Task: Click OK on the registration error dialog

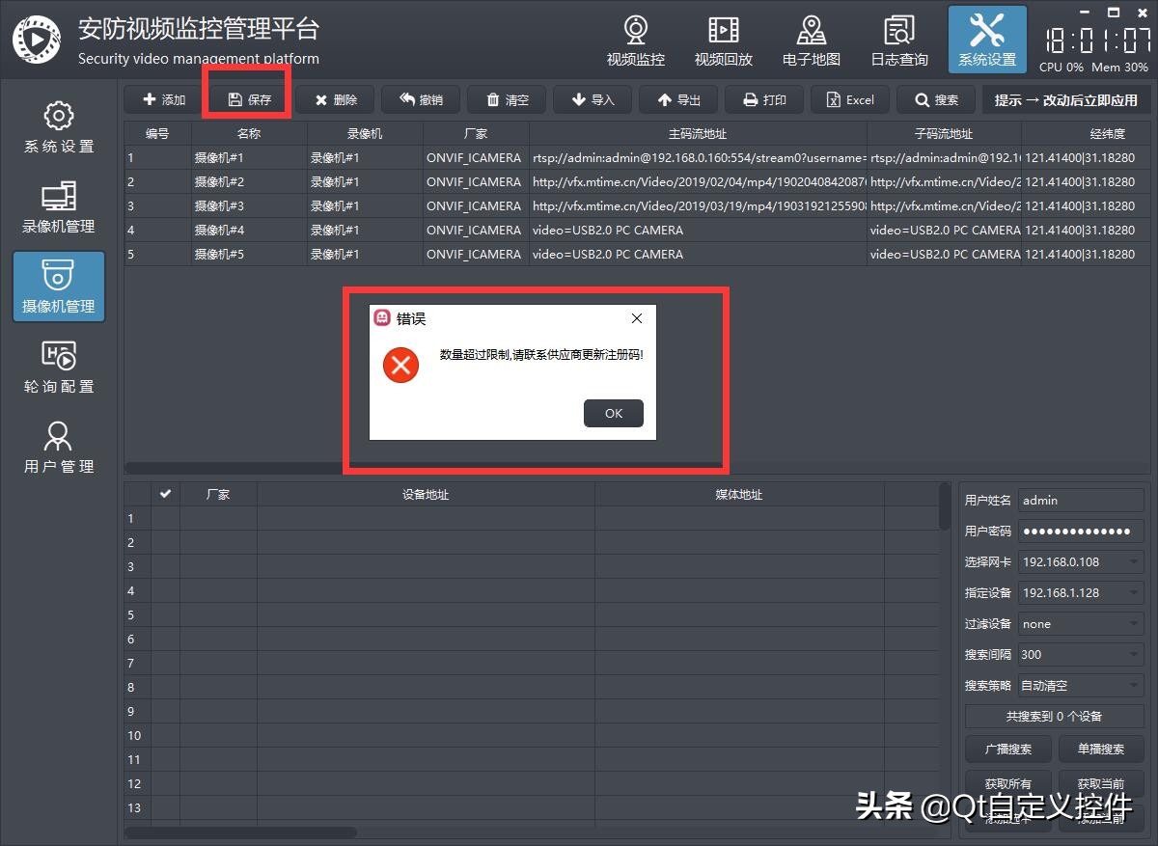Action: [613, 412]
